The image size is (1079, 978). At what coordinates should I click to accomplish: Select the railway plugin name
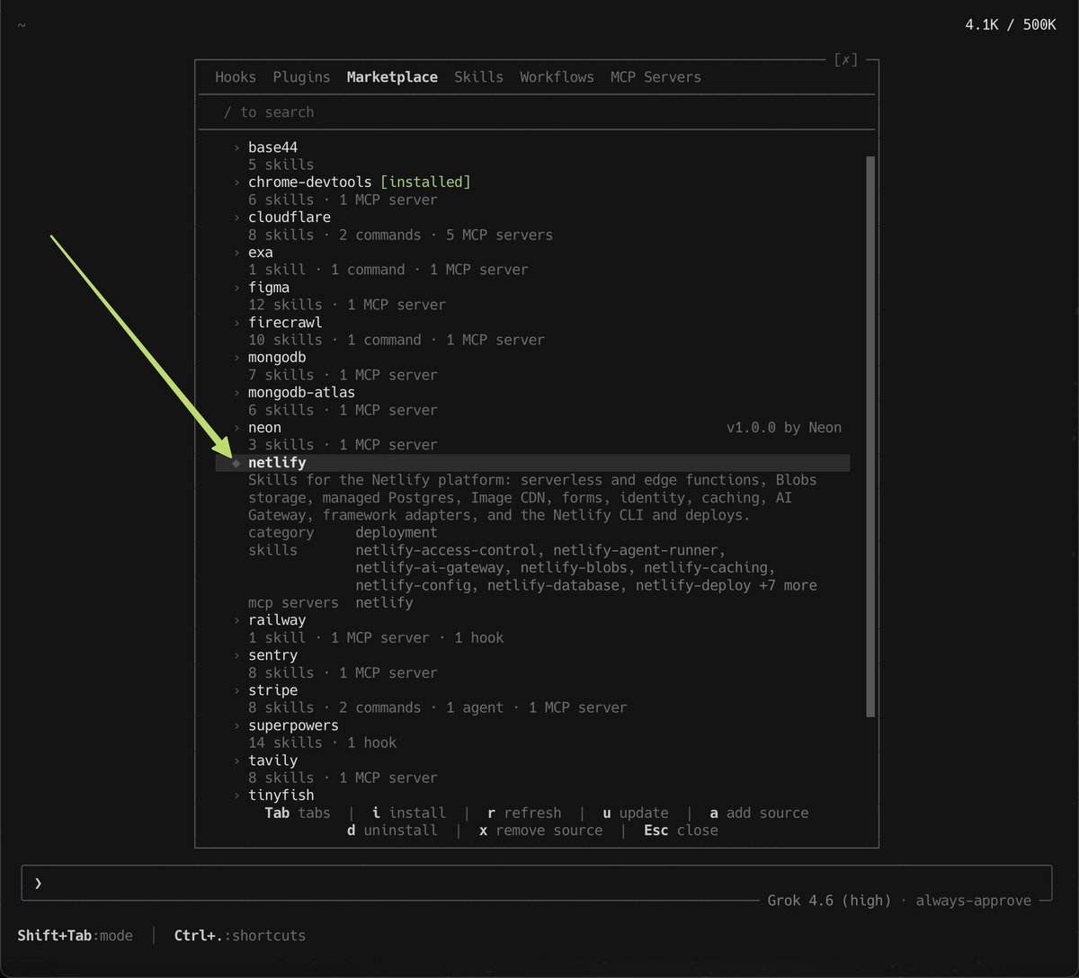tap(277, 620)
